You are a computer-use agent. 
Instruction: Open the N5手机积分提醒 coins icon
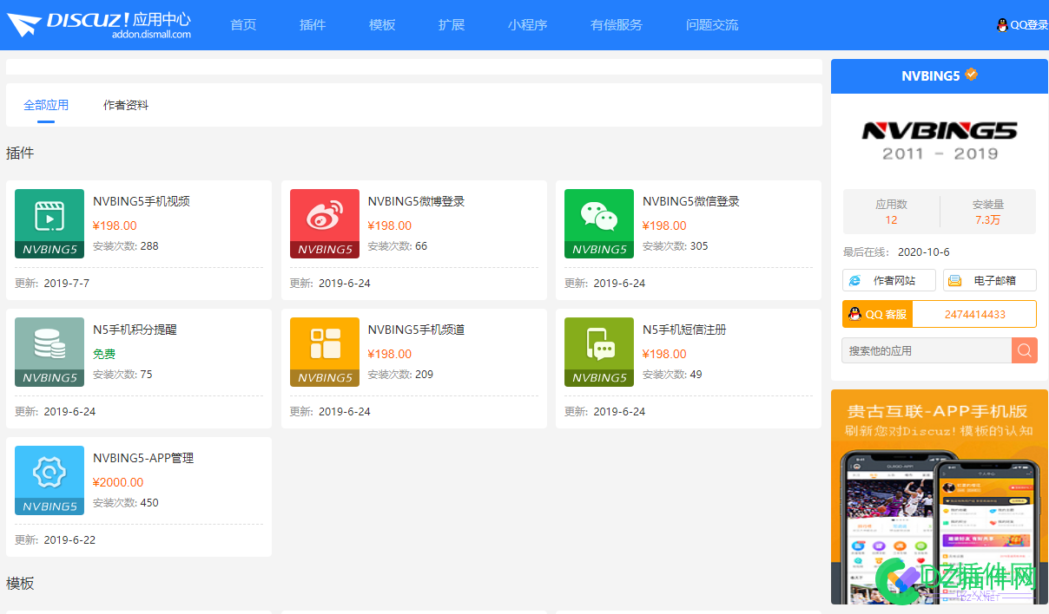click(x=49, y=352)
